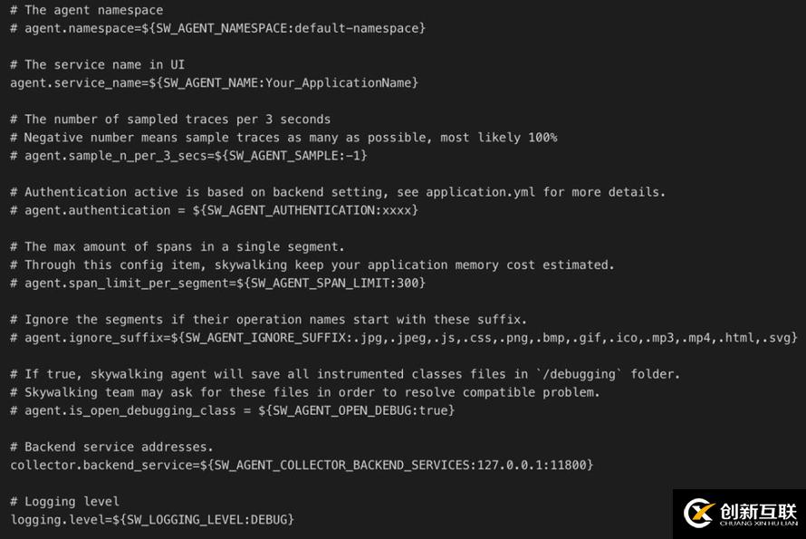Click the commented agent.authentication line
Screen dimensions: 806x539
pyautogui.click(x=214, y=210)
